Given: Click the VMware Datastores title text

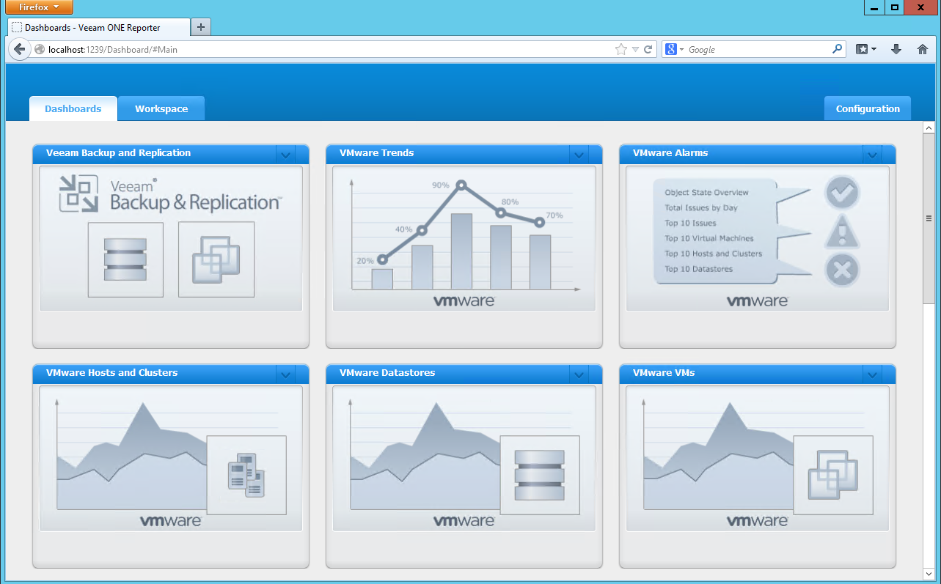Looking at the screenshot, I should tap(387, 373).
